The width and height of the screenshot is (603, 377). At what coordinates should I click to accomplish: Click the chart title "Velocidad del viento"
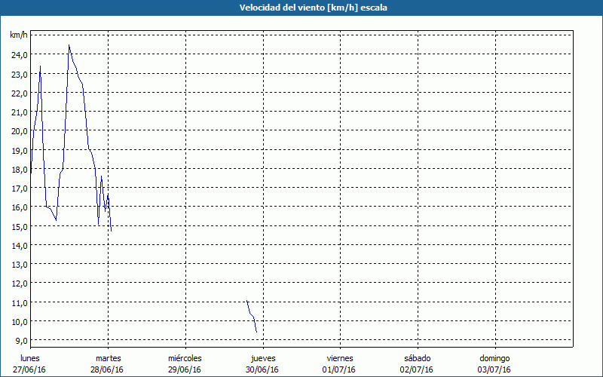pyautogui.click(x=301, y=8)
